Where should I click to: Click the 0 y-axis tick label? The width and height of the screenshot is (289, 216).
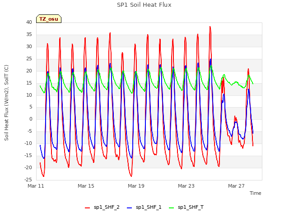(x=31, y=119)
